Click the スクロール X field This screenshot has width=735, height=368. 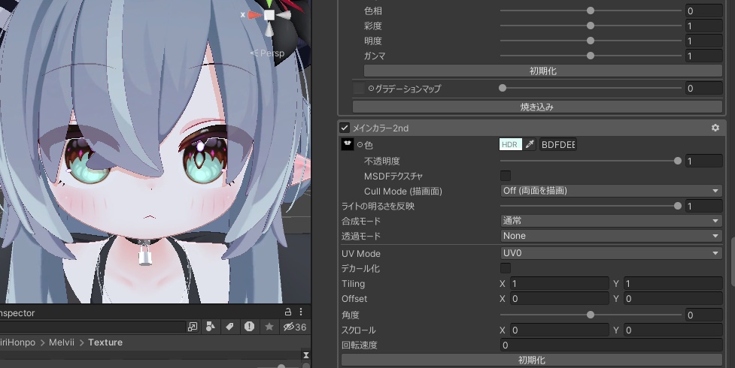point(559,330)
